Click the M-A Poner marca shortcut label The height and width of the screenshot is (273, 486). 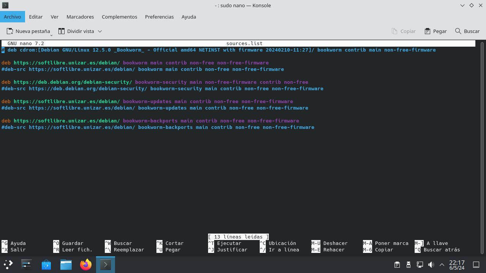click(386, 243)
